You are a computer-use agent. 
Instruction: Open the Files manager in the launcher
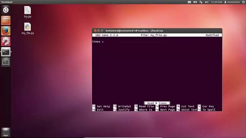(x=6, y=20)
